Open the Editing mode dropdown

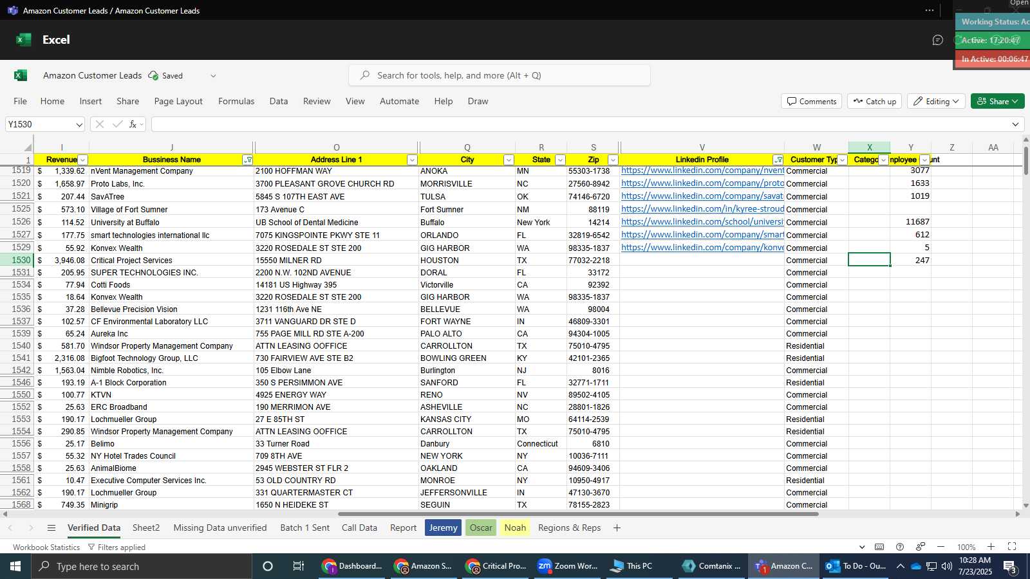point(935,101)
